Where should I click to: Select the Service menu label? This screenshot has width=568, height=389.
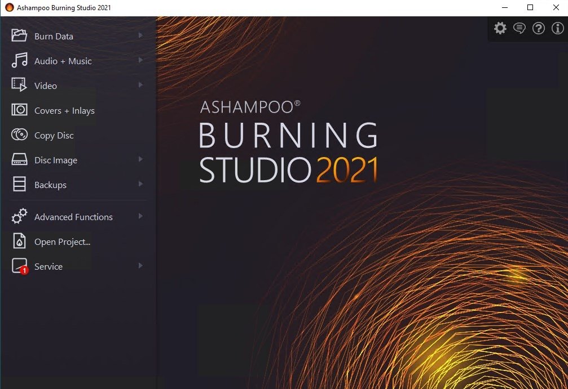(x=49, y=266)
